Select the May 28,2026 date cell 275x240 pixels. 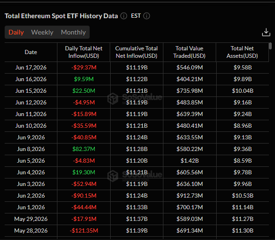(x=31, y=231)
